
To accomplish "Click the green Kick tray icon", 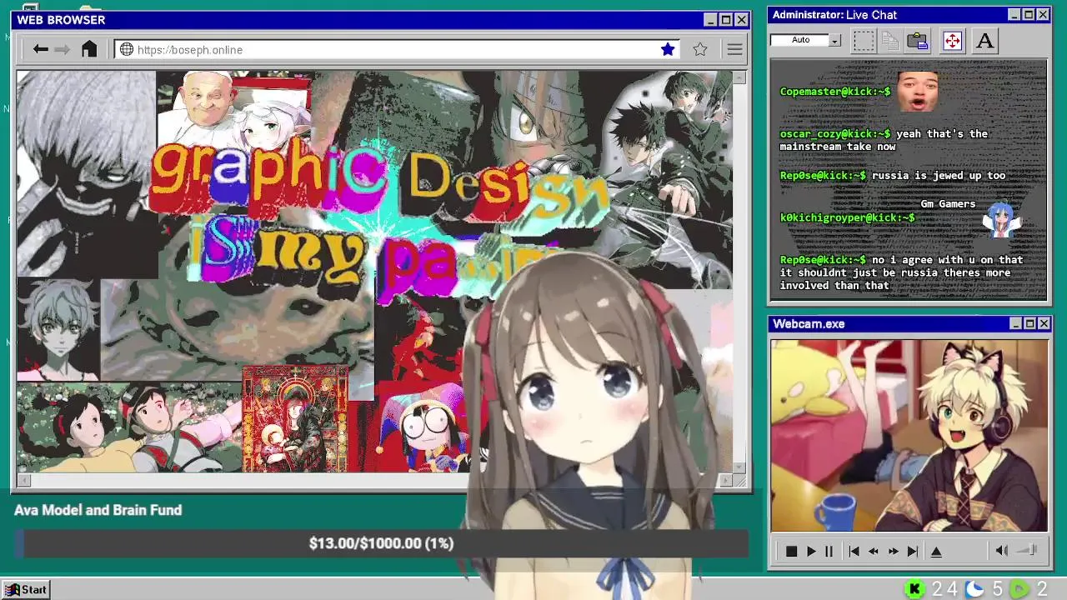I will pyautogui.click(x=914, y=589).
